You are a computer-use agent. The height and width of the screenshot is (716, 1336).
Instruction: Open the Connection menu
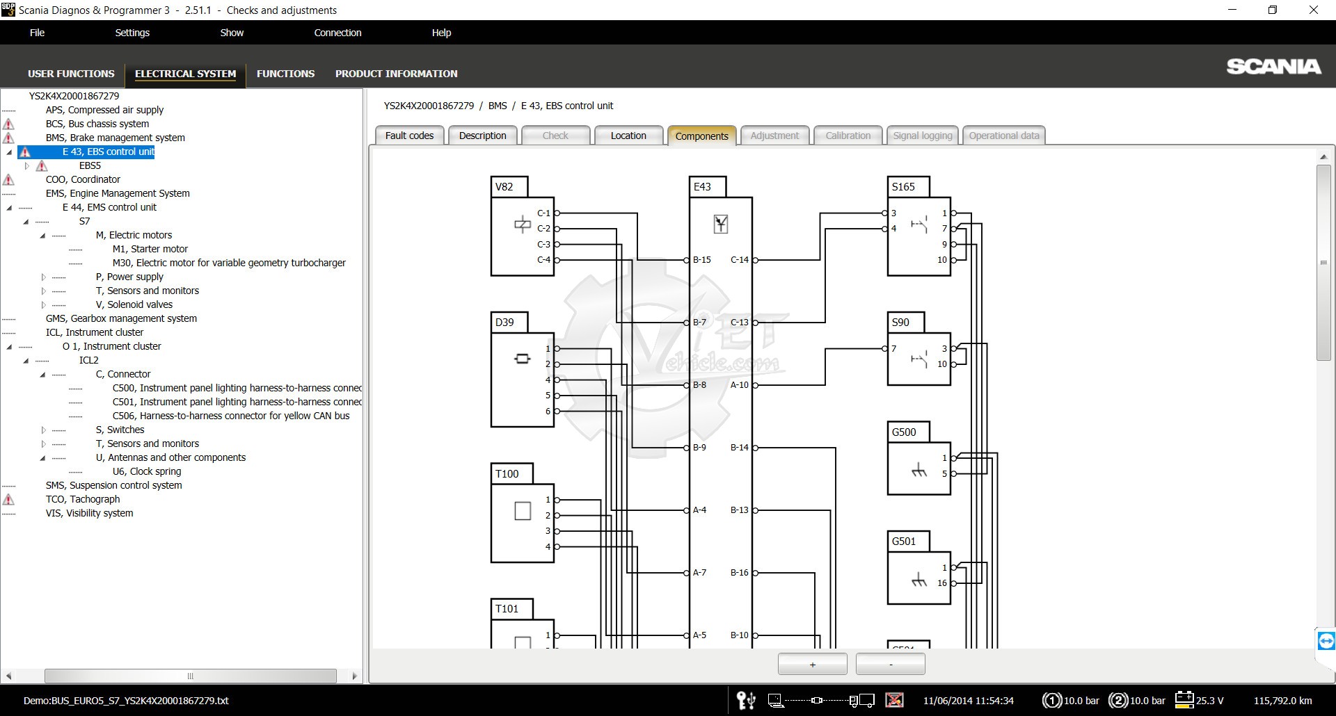(337, 33)
